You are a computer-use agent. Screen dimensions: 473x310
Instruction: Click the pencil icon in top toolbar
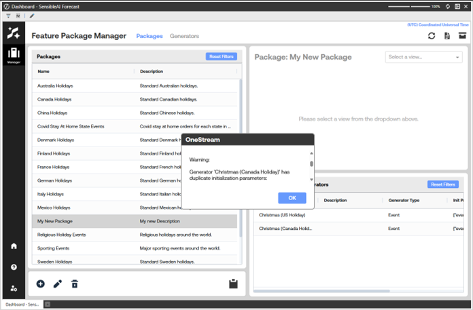[x=32, y=16]
